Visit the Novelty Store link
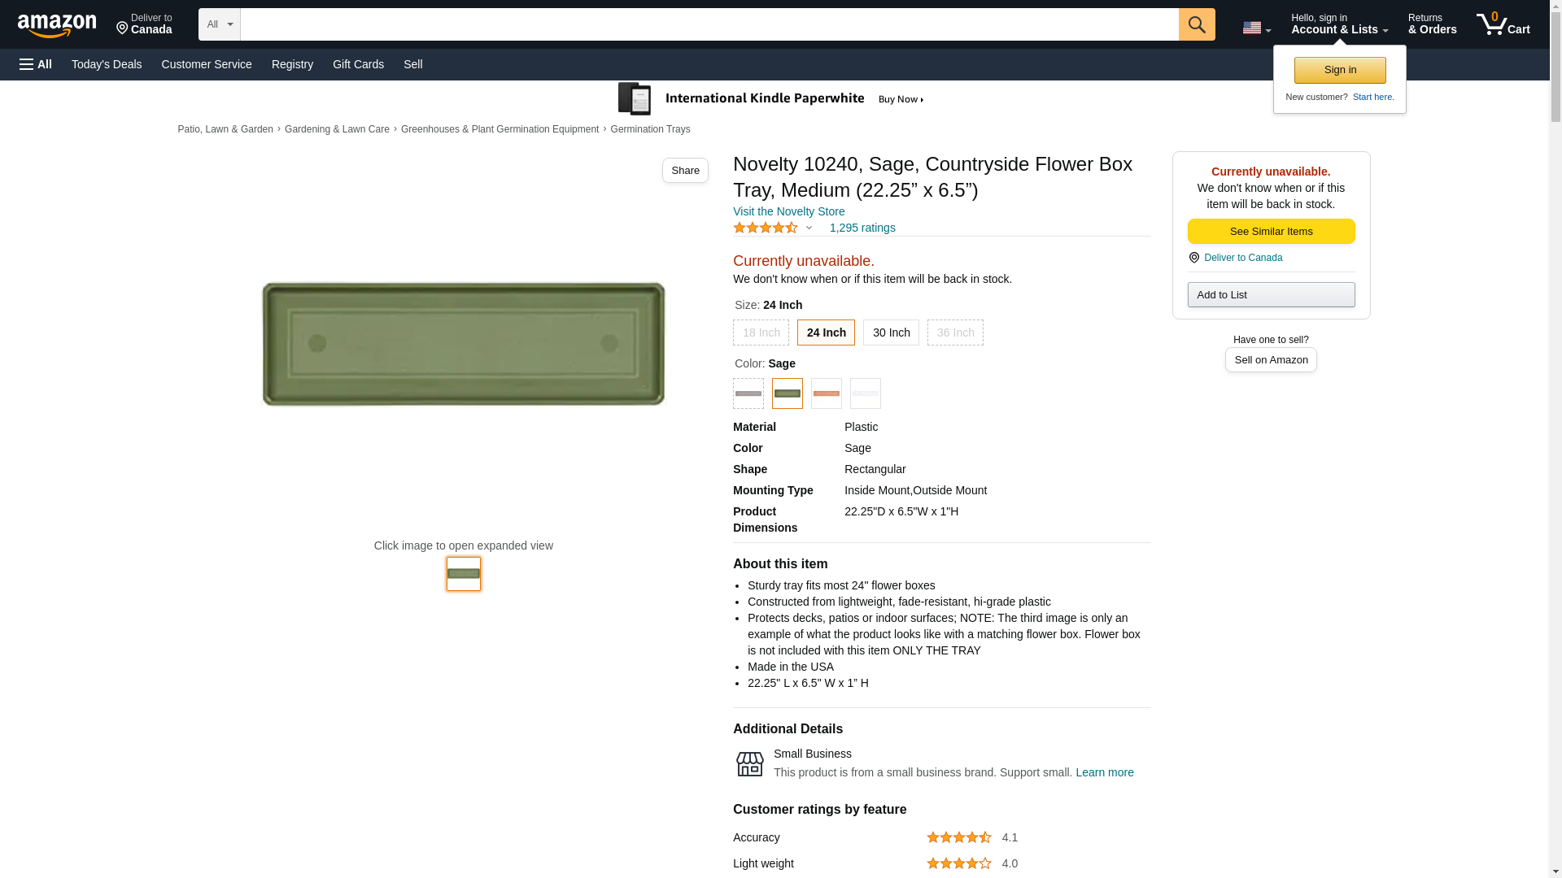 click(788, 211)
